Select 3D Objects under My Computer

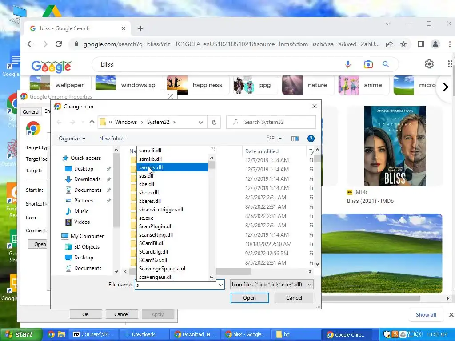pyautogui.click(x=87, y=247)
